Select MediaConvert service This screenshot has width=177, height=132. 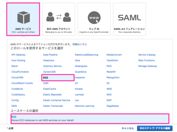pos(114,55)
